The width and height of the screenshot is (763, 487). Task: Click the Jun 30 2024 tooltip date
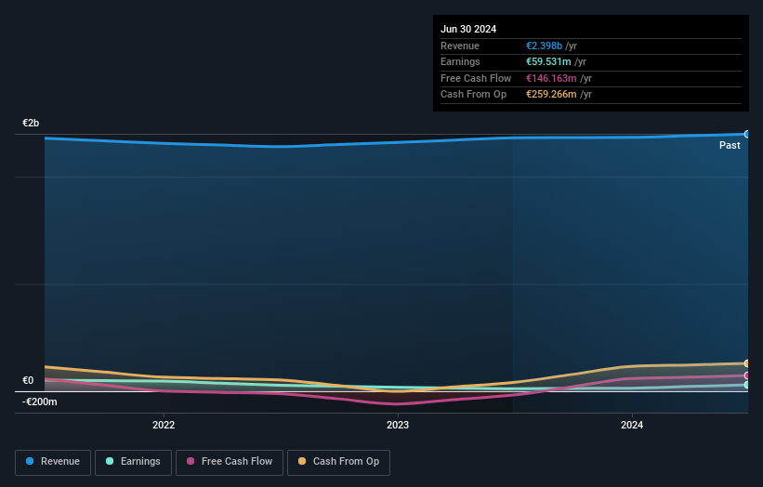[468, 29]
